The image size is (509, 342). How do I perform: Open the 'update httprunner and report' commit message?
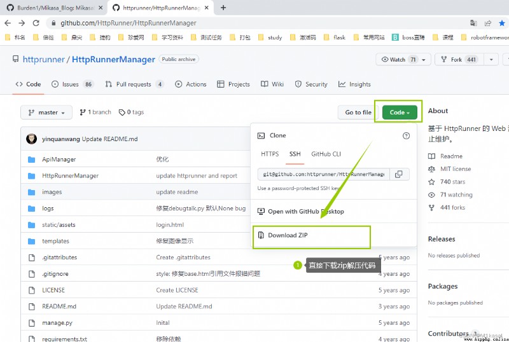197,176
